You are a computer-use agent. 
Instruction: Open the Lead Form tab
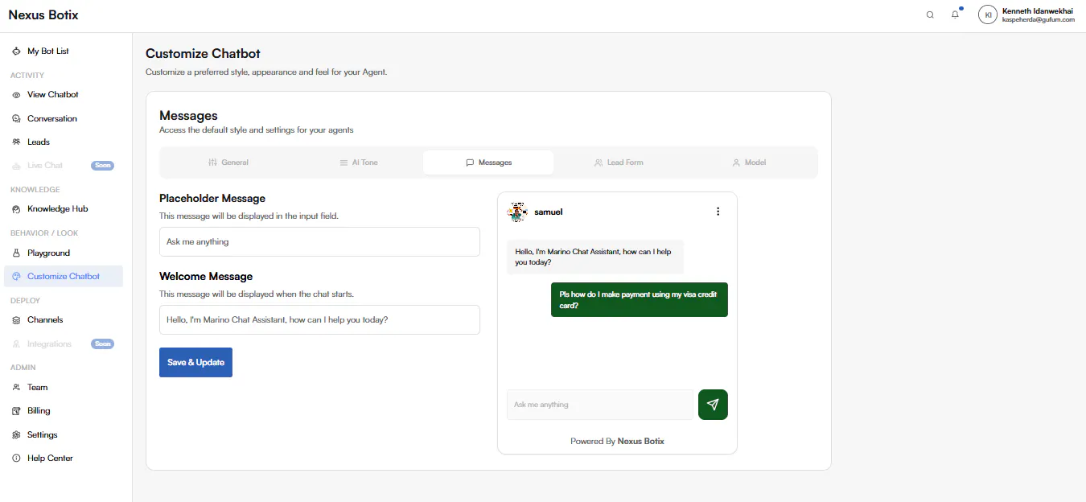[619, 163]
